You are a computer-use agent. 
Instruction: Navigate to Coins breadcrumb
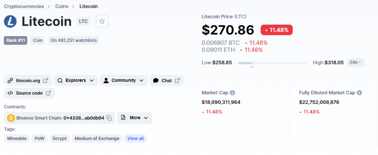click(x=62, y=6)
